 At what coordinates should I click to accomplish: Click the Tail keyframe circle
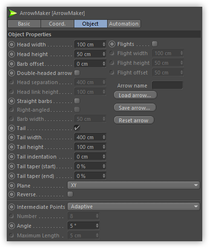(12, 128)
